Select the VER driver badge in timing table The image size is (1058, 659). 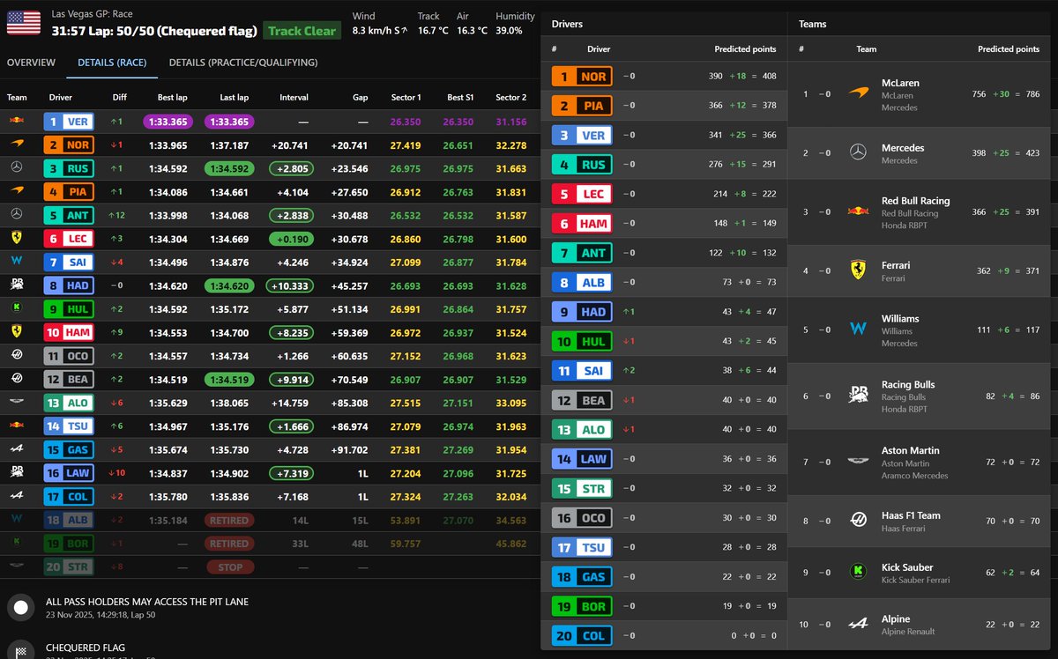[x=68, y=122]
